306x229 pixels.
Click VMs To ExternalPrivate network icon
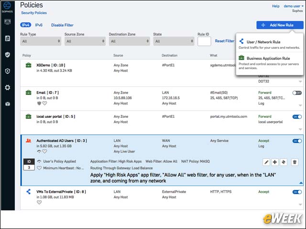29,192
